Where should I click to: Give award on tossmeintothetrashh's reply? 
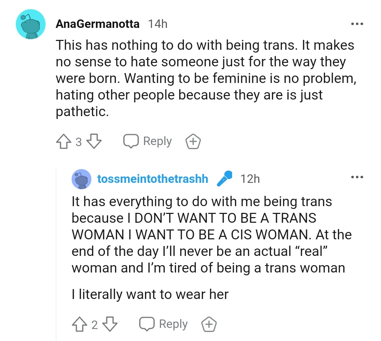pyautogui.click(x=209, y=324)
